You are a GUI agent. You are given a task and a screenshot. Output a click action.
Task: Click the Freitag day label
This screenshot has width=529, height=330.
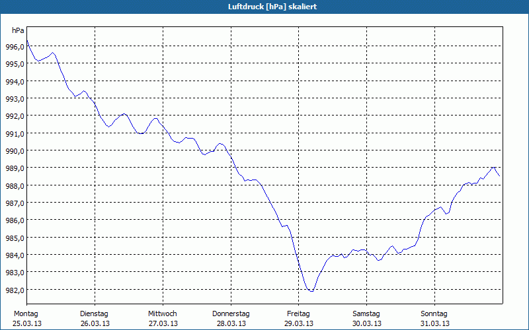(x=299, y=314)
